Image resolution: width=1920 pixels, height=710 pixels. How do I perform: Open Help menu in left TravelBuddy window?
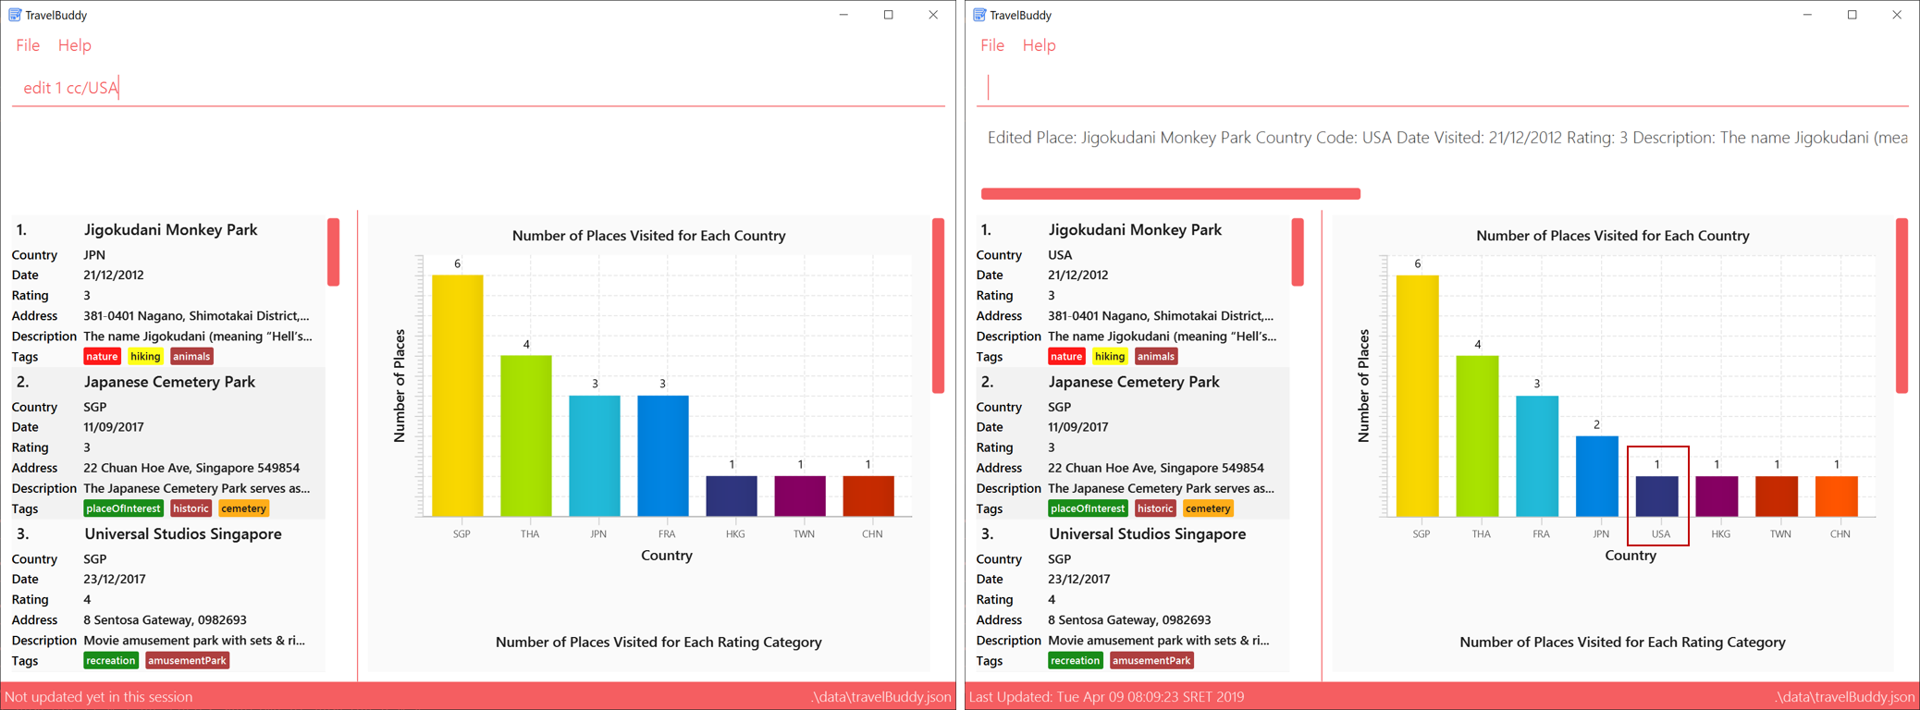pos(74,45)
